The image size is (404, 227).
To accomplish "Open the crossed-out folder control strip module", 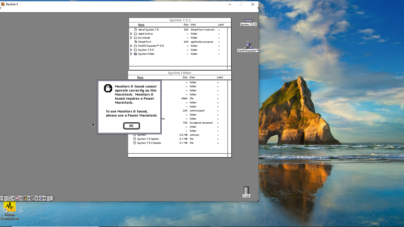I will click(19, 198).
